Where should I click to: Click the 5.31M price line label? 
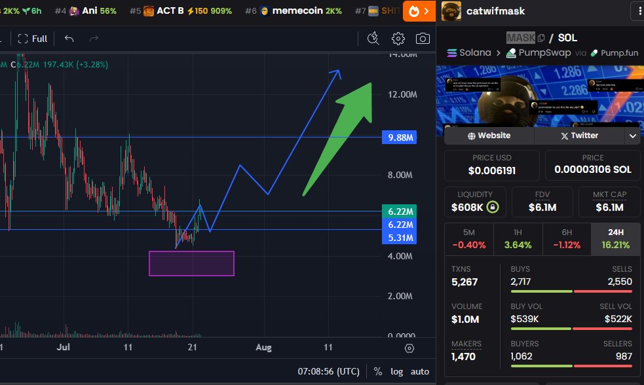pos(400,238)
